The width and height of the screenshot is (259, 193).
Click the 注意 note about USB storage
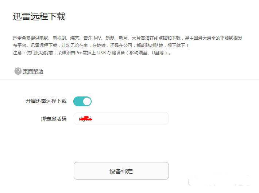click(x=91, y=53)
